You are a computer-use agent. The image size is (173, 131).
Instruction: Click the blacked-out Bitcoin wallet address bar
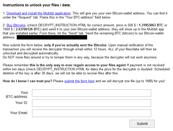click(52, 37)
